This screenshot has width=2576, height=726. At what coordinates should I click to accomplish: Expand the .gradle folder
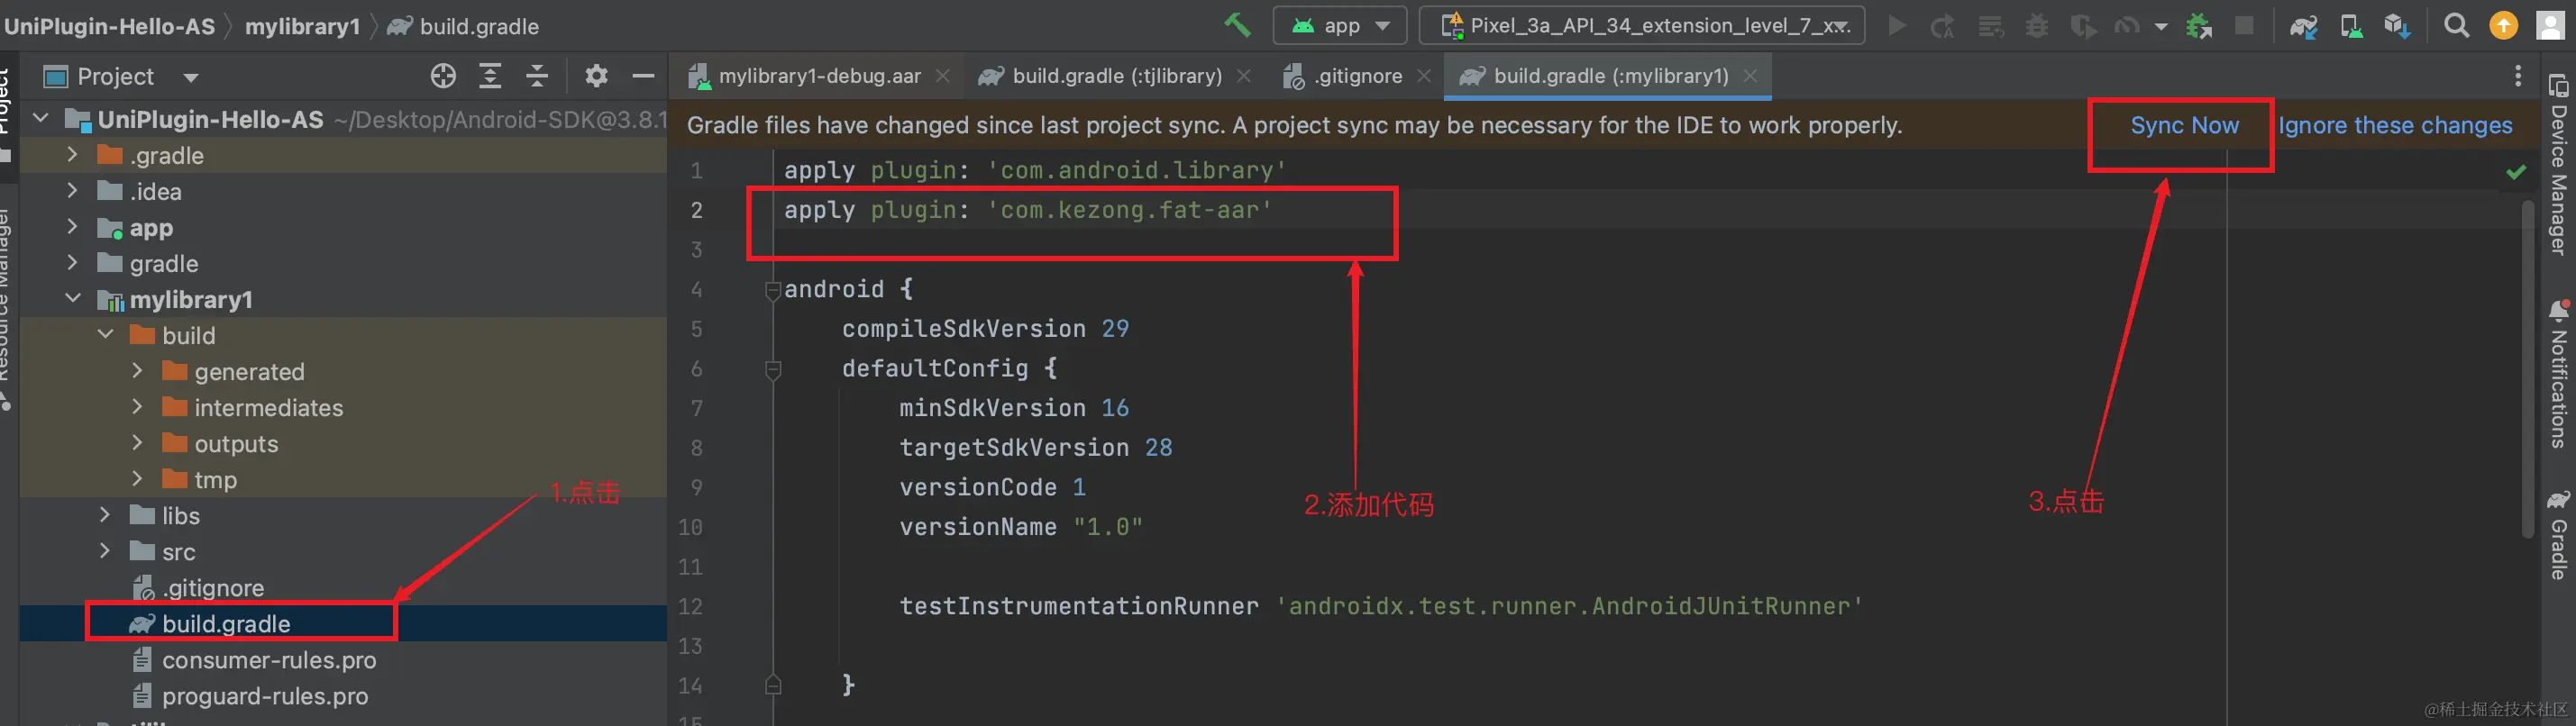(72, 155)
